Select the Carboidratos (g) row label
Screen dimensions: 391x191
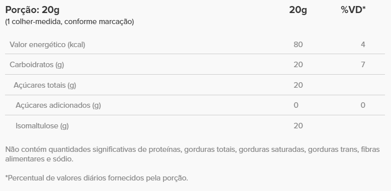[37, 65]
